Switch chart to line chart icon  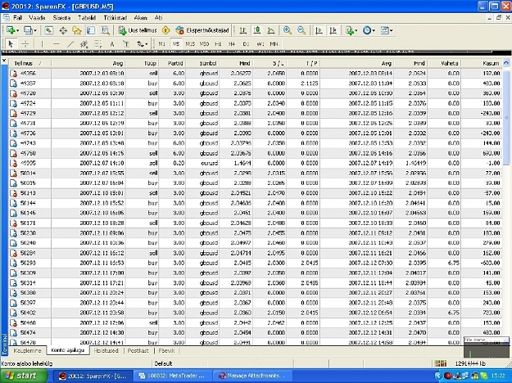pos(271,30)
